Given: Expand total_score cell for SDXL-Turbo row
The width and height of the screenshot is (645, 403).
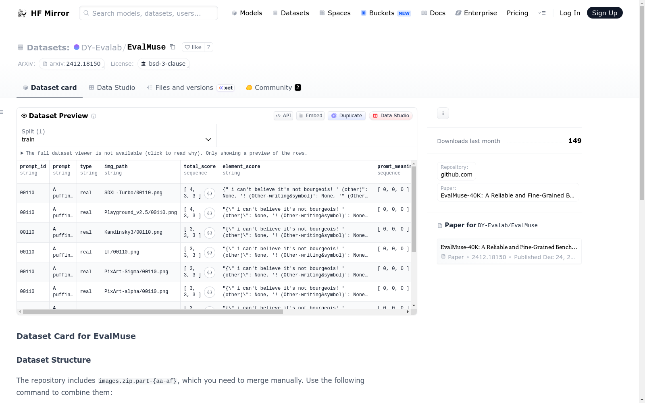Looking at the screenshot, I should [210, 193].
